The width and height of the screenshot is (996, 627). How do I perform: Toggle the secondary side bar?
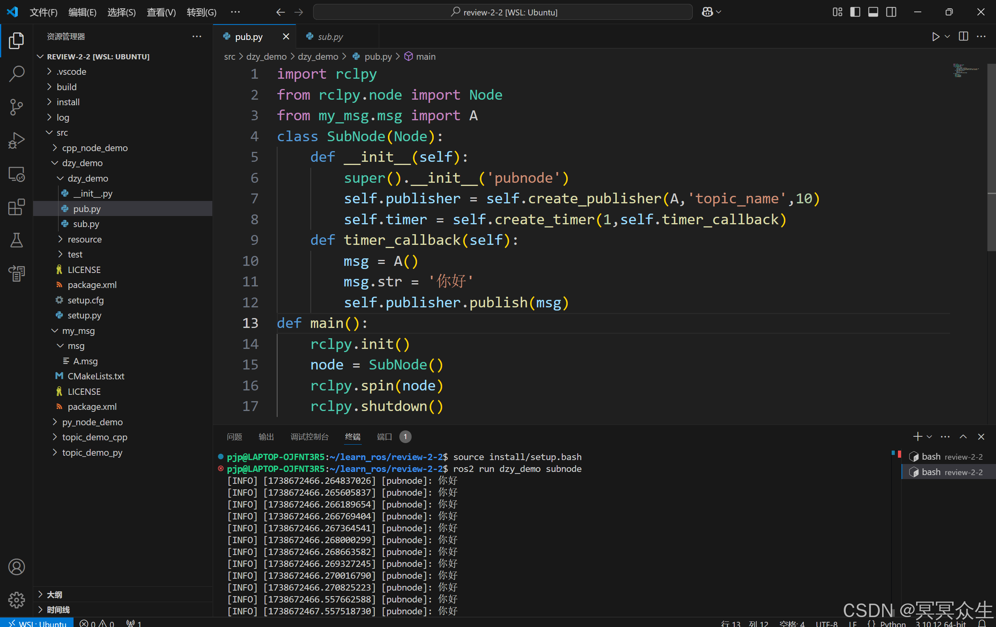click(891, 12)
